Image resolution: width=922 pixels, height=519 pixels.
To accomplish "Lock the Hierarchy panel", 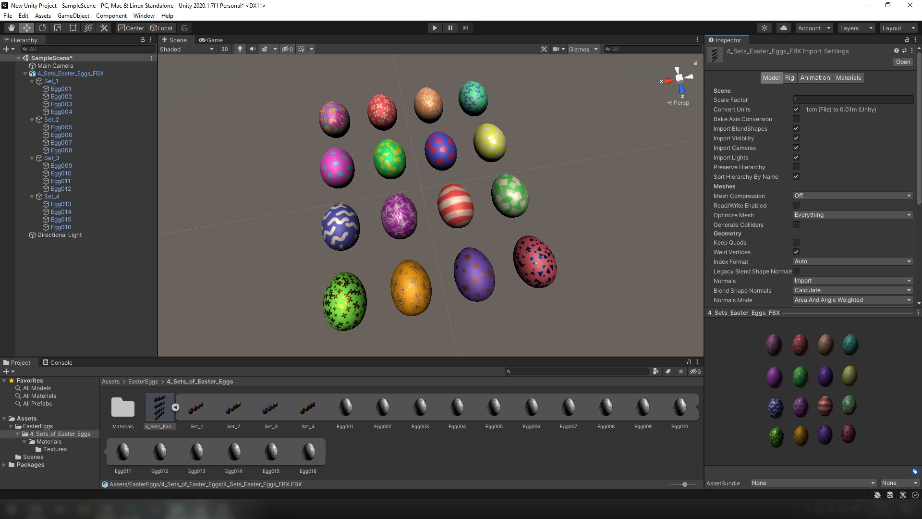I will (143, 40).
